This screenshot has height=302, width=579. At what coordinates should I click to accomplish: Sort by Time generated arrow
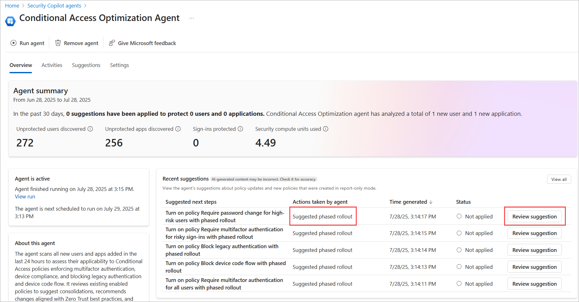pos(431,202)
